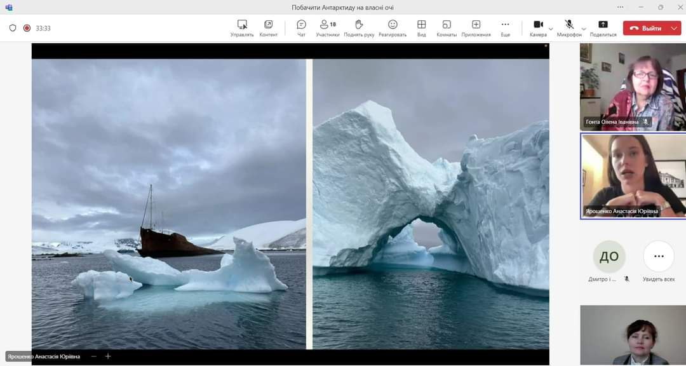The width and height of the screenshot is (686, 366).
Task: Open the Контент content pop-out
Action: pos(268,28)
